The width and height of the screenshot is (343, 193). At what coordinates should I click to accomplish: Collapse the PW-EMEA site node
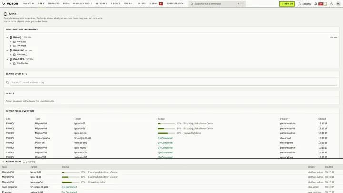[x=7, y=59]
